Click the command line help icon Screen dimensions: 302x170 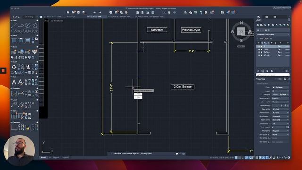pyautogui.click(x=177, y=154)
